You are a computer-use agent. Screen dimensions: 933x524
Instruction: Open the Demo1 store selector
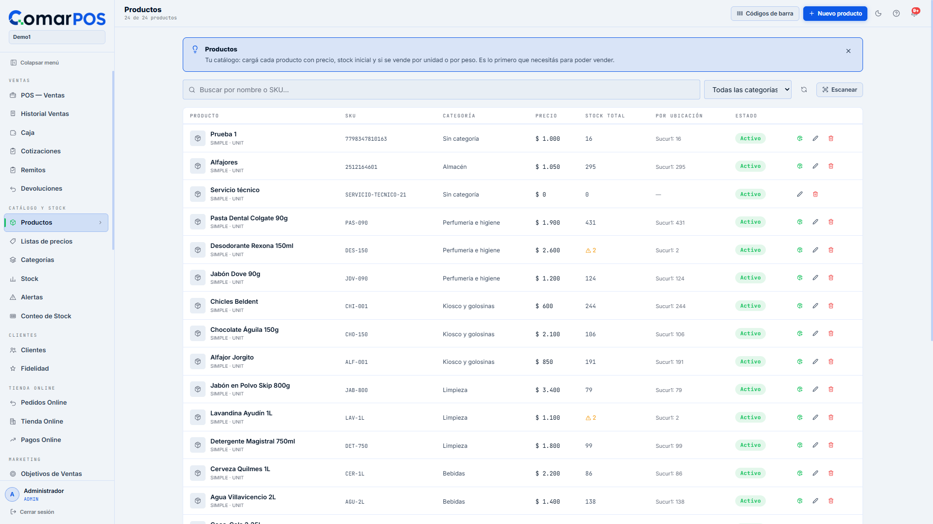pos(57,37)
